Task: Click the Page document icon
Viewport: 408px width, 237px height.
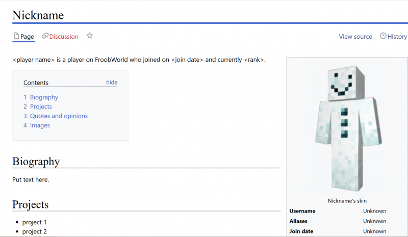Action: click(16, 36)
